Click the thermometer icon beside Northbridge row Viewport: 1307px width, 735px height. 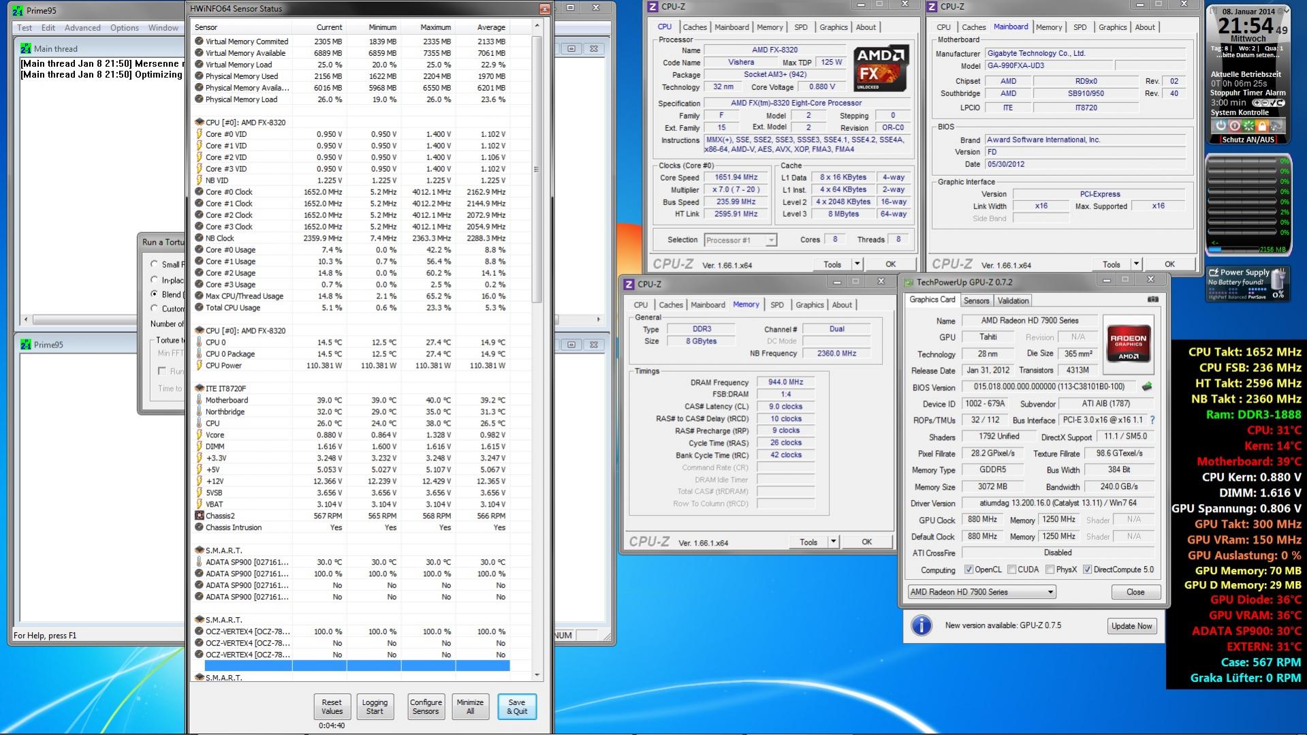[x=200, y=411]
